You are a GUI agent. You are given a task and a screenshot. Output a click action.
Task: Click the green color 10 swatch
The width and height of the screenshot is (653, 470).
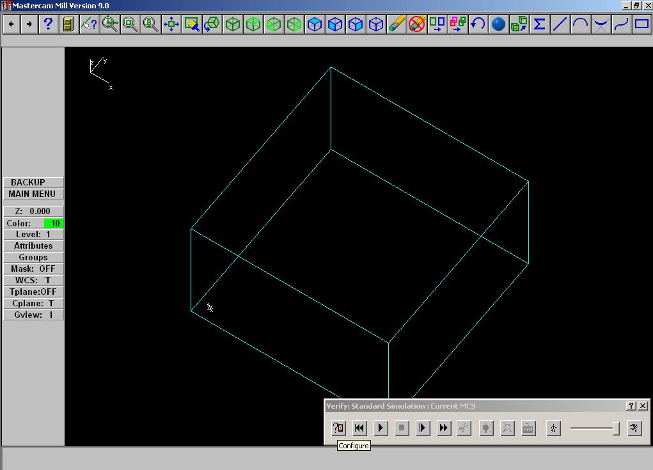[x=53, y=223]
